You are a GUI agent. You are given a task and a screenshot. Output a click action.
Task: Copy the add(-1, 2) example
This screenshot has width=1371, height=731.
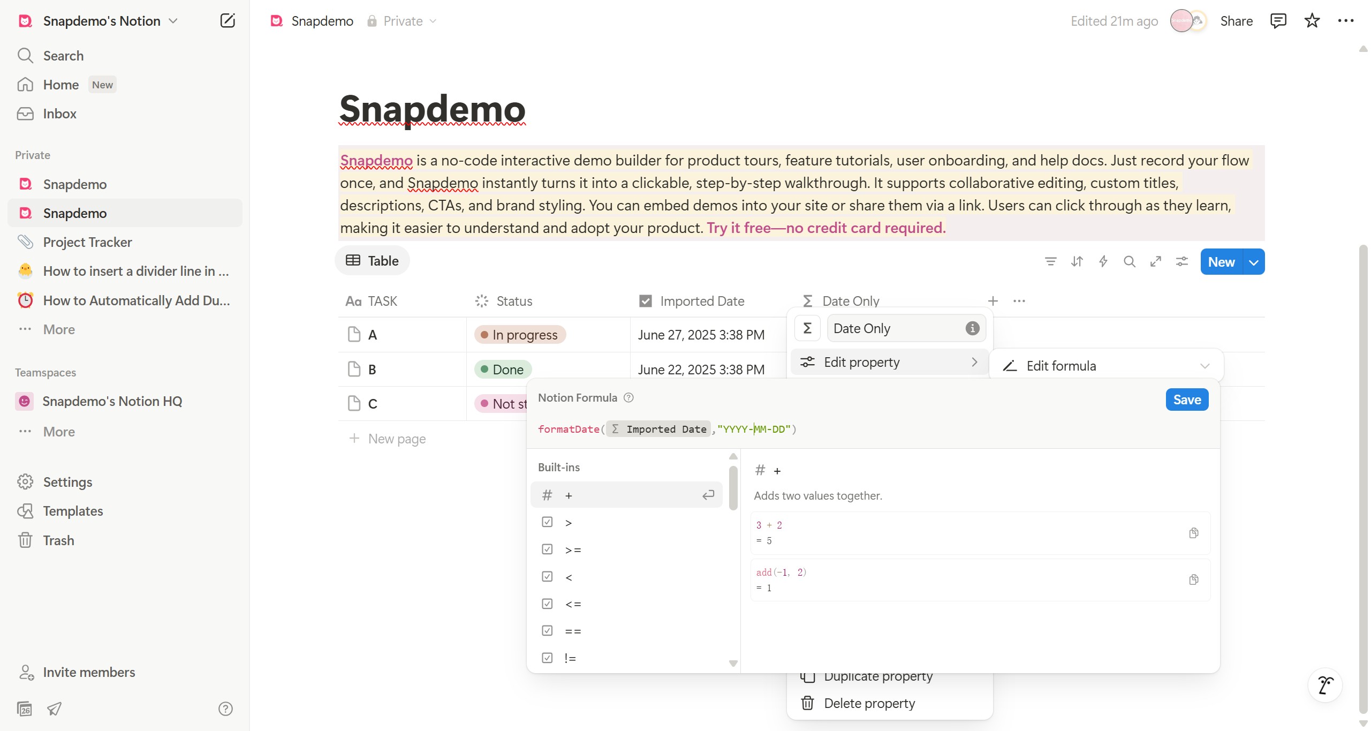point(1193,579)
